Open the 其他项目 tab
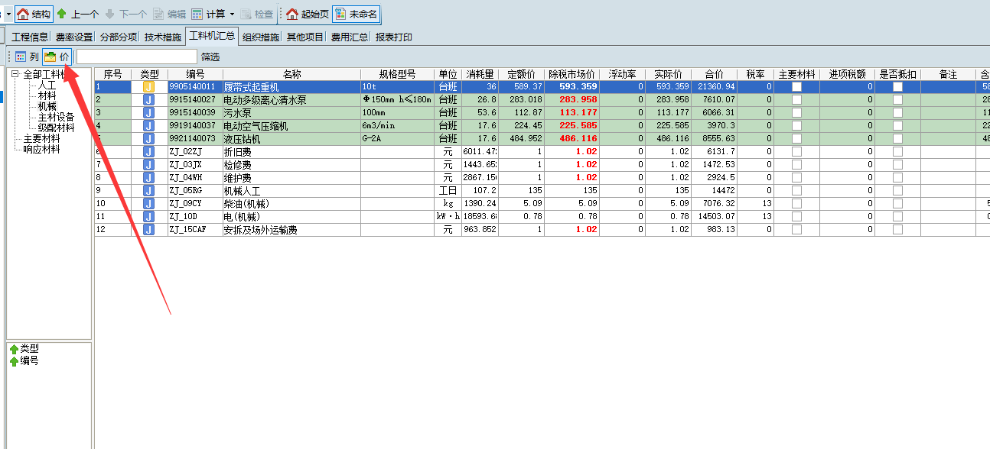 [x=305, y=37]
